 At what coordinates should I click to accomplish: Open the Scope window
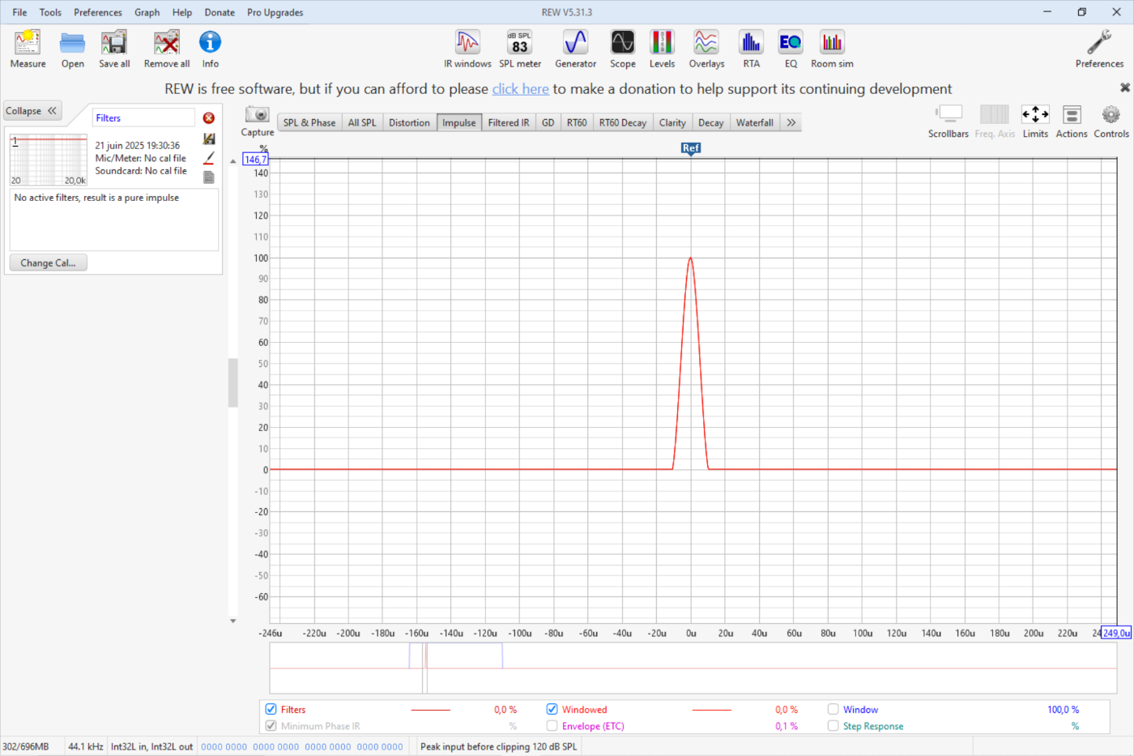pos(622,49)
